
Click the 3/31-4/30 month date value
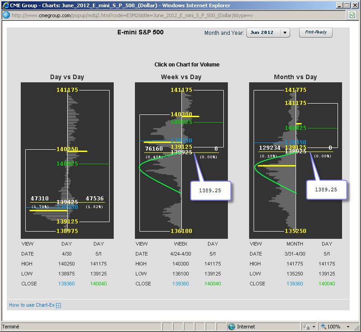(x=295, y=254)
